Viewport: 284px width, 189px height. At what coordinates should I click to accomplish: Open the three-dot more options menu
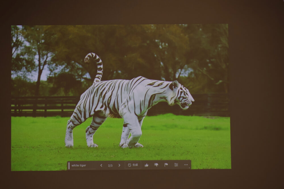click(186, 165)
